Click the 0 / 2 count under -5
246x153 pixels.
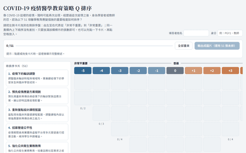pos(83,108)
